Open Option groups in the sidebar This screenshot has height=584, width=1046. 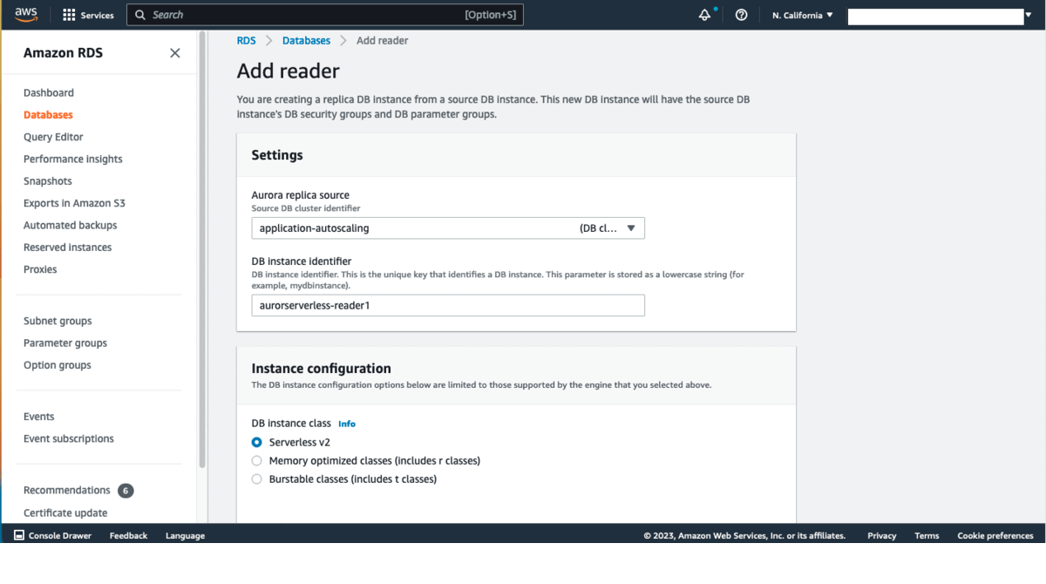(x=58, y=365)
